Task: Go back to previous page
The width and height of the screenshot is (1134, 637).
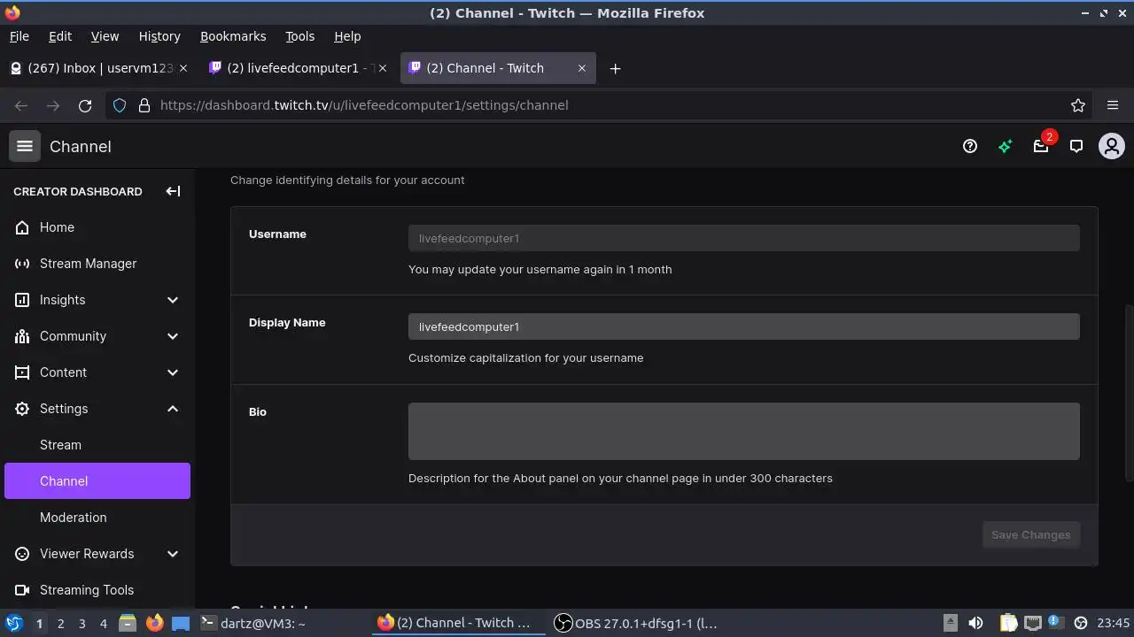Action: (21, 105)
